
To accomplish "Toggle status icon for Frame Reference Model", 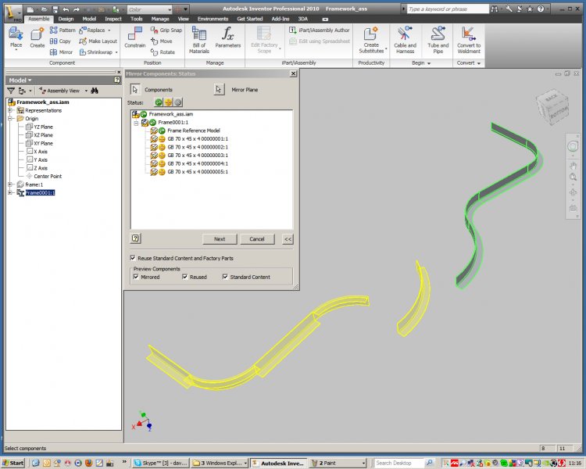I will [162, 131].
